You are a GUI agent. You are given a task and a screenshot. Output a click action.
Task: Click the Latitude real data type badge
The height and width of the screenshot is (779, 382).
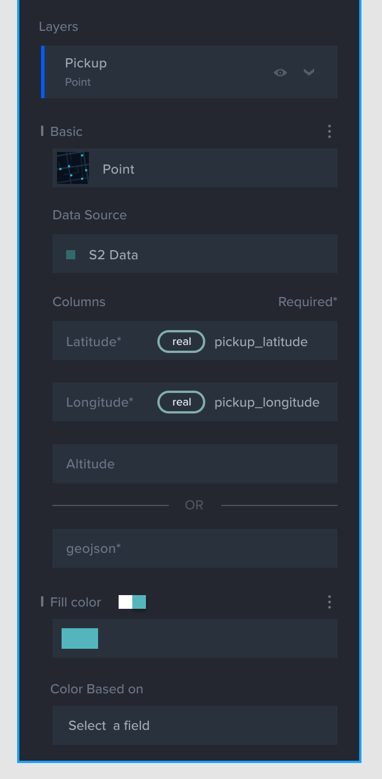point(181,342)
